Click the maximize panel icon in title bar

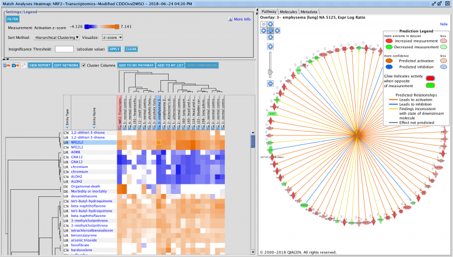(x=439, y=4)
